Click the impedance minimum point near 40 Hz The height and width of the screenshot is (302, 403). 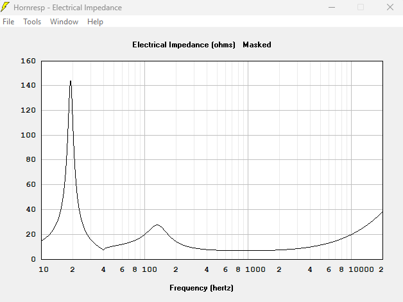pos(103,250)
